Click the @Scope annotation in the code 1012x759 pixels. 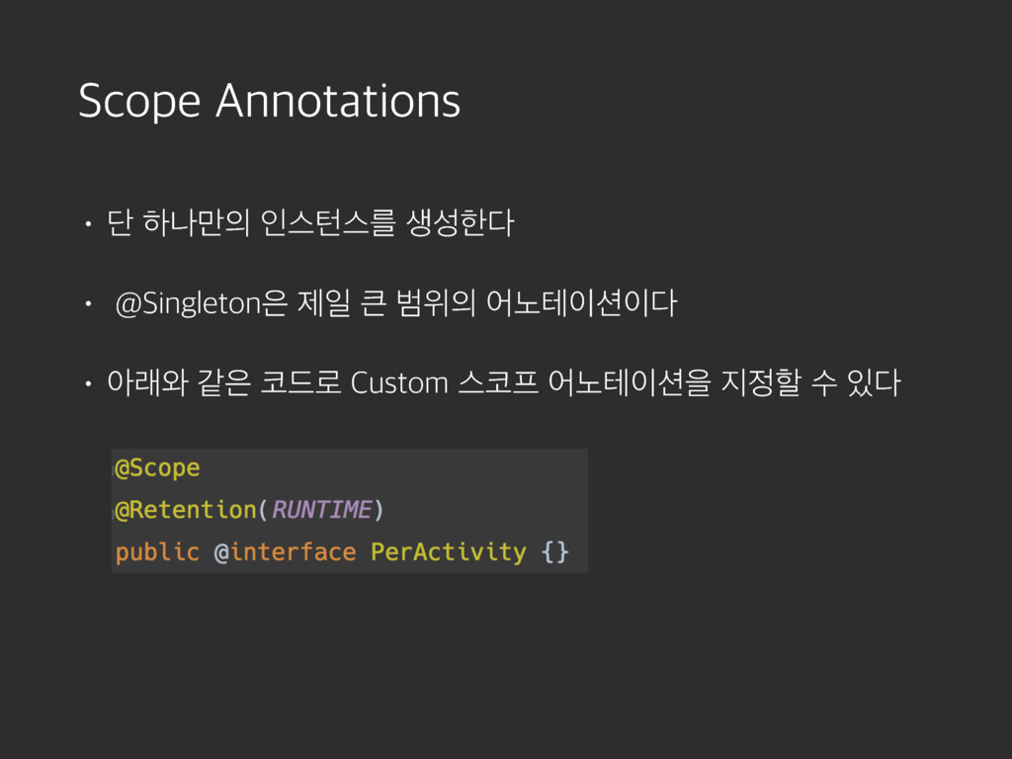[157, 467]
